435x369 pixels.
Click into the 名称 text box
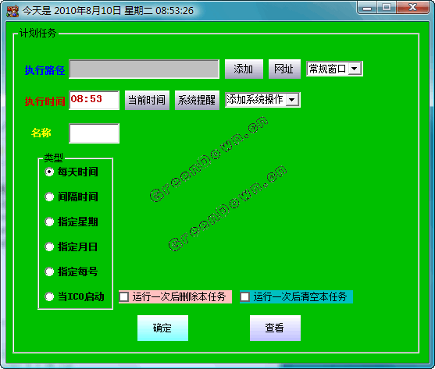click(94, 133)
